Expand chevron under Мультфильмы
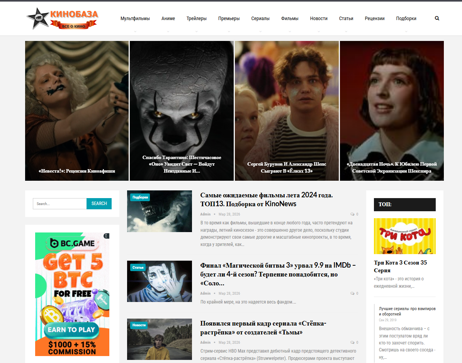This screenshot has height=363, width=462. click(135, 31)
